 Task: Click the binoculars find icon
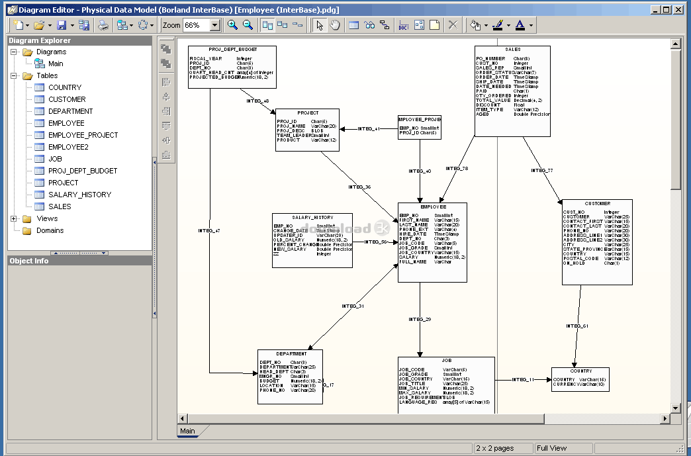[369, 25]
